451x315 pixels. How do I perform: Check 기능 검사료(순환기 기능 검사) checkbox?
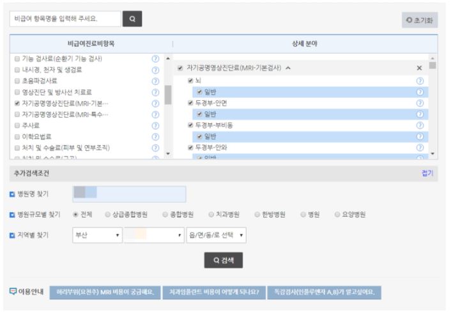pos(17,59)
